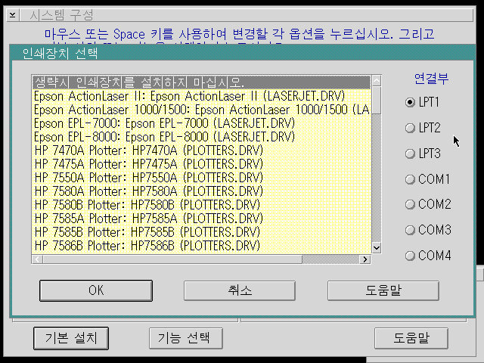This screenshot has height=363, width=484.
Task: Click the horizontal scrollbar thumb of printer list
Action: point(172,259)
